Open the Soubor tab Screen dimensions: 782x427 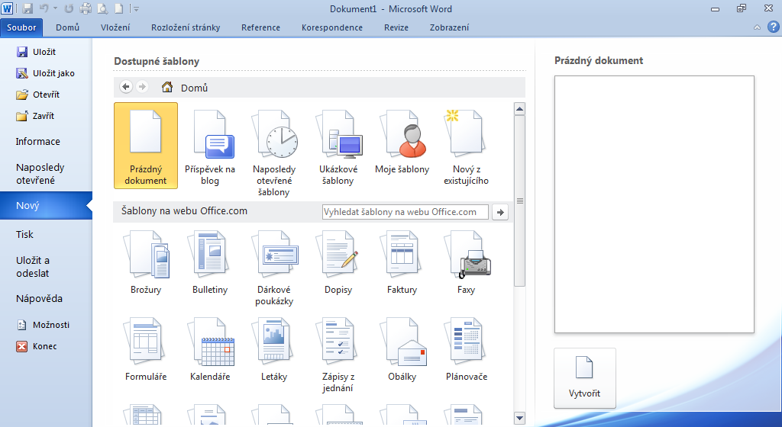(x=21, y=27)
